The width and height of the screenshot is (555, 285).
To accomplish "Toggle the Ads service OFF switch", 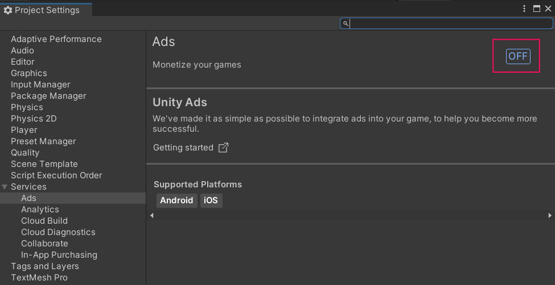I will [518, 56].
